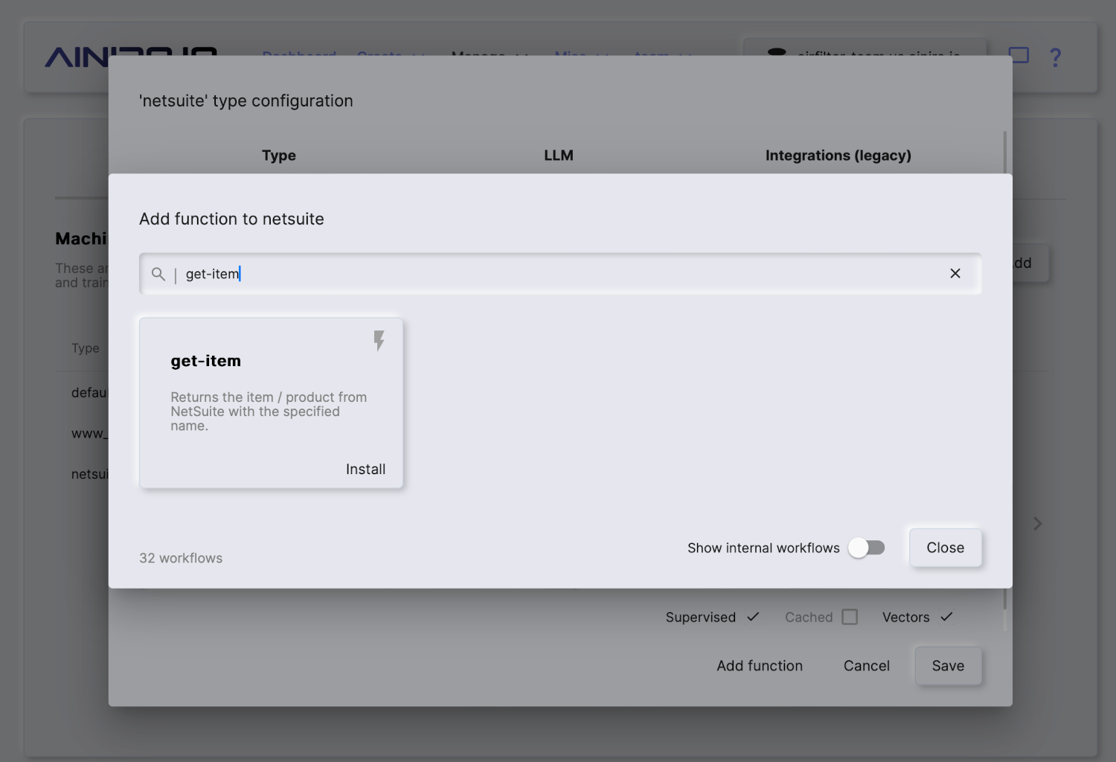Open the Integrations (legacy) tab

click(x=838, y=156)
